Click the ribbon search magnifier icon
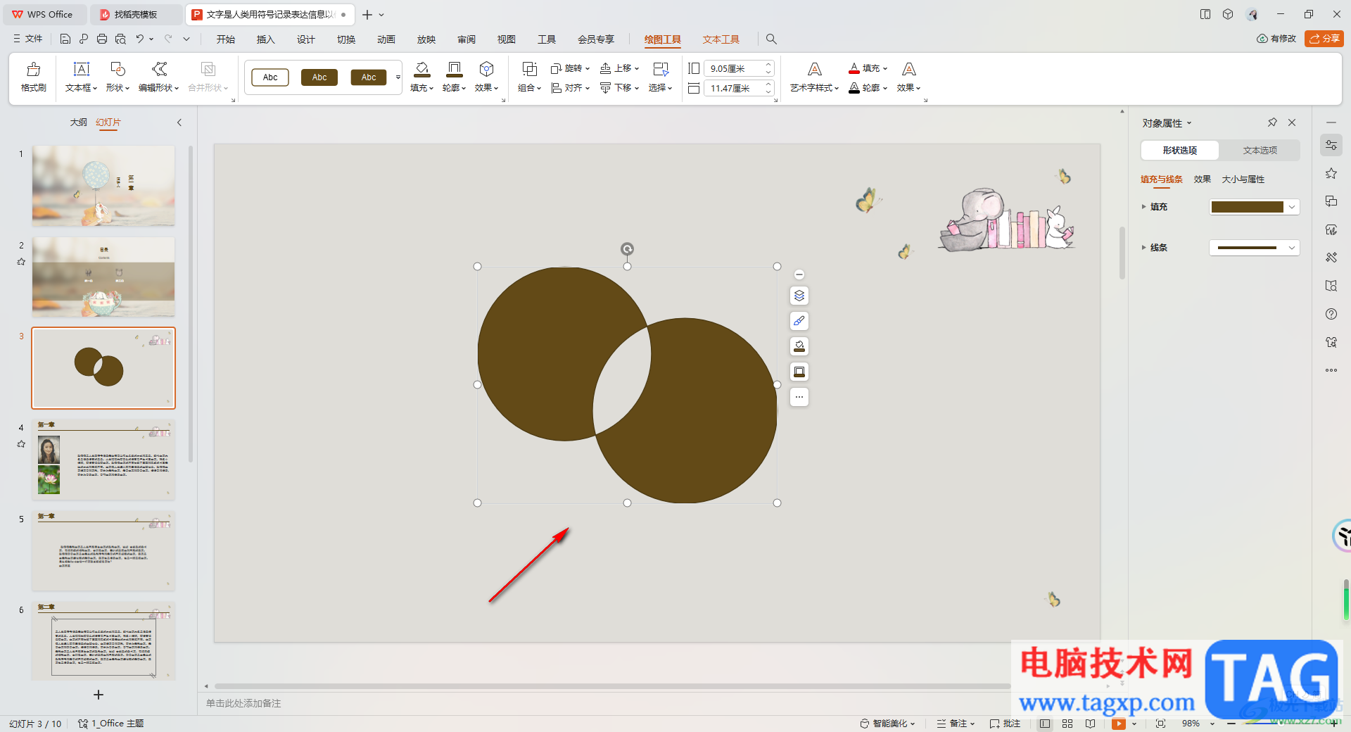 click(771, 39)
